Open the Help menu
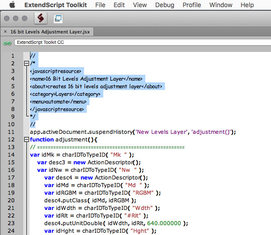 tap(247, 5)
